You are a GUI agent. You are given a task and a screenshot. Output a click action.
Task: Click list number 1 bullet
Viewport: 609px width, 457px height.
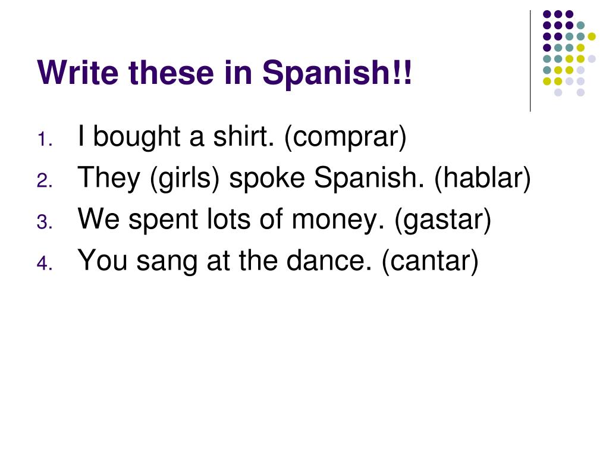click(x=45, y=140)
